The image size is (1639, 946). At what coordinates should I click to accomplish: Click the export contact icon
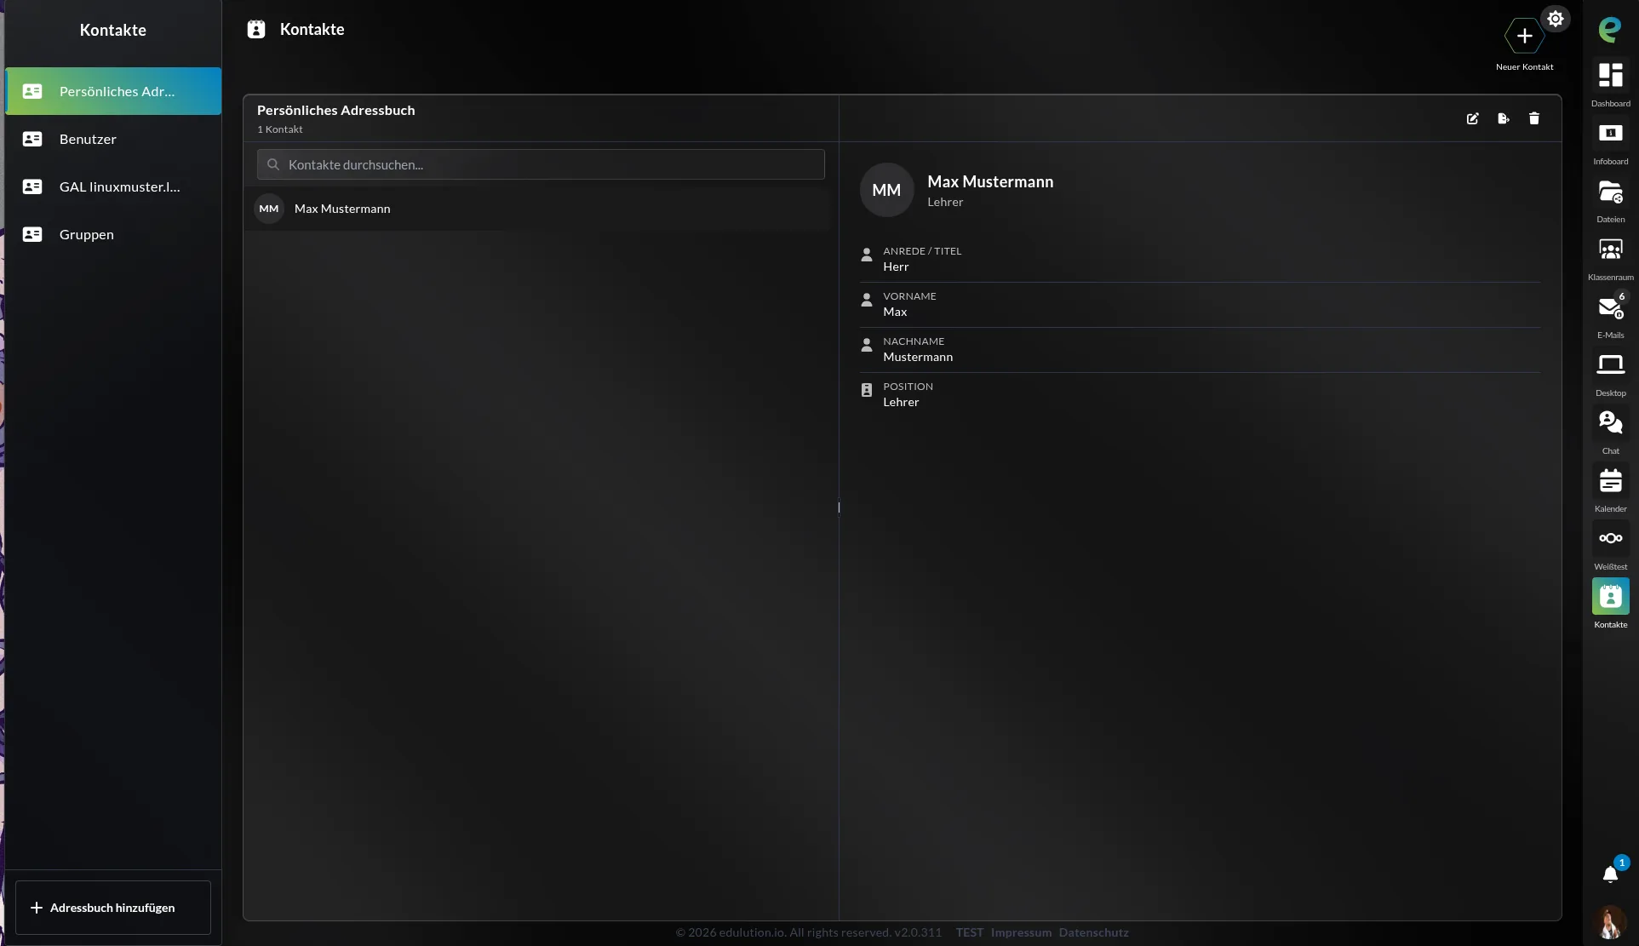click(1503, 118)
